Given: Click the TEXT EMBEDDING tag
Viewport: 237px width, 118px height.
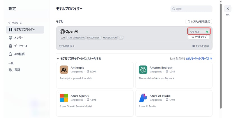Looking at the screenshot, I should pos(76,38).
